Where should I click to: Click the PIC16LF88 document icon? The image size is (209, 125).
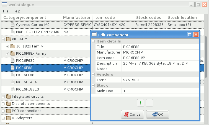pos(12,75)
